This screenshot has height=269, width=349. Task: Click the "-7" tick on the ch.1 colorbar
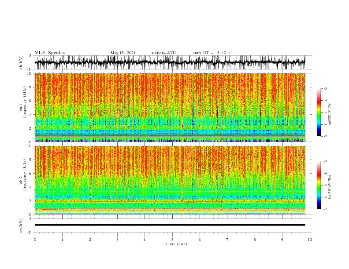325,136
